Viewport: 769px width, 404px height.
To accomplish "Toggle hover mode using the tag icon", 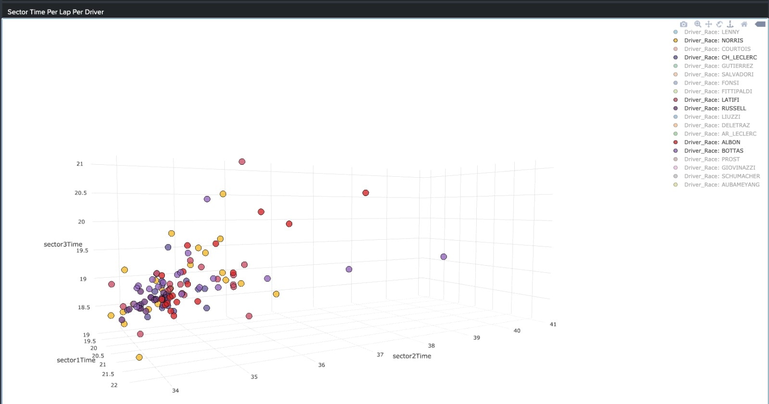I will click(760, 24).
